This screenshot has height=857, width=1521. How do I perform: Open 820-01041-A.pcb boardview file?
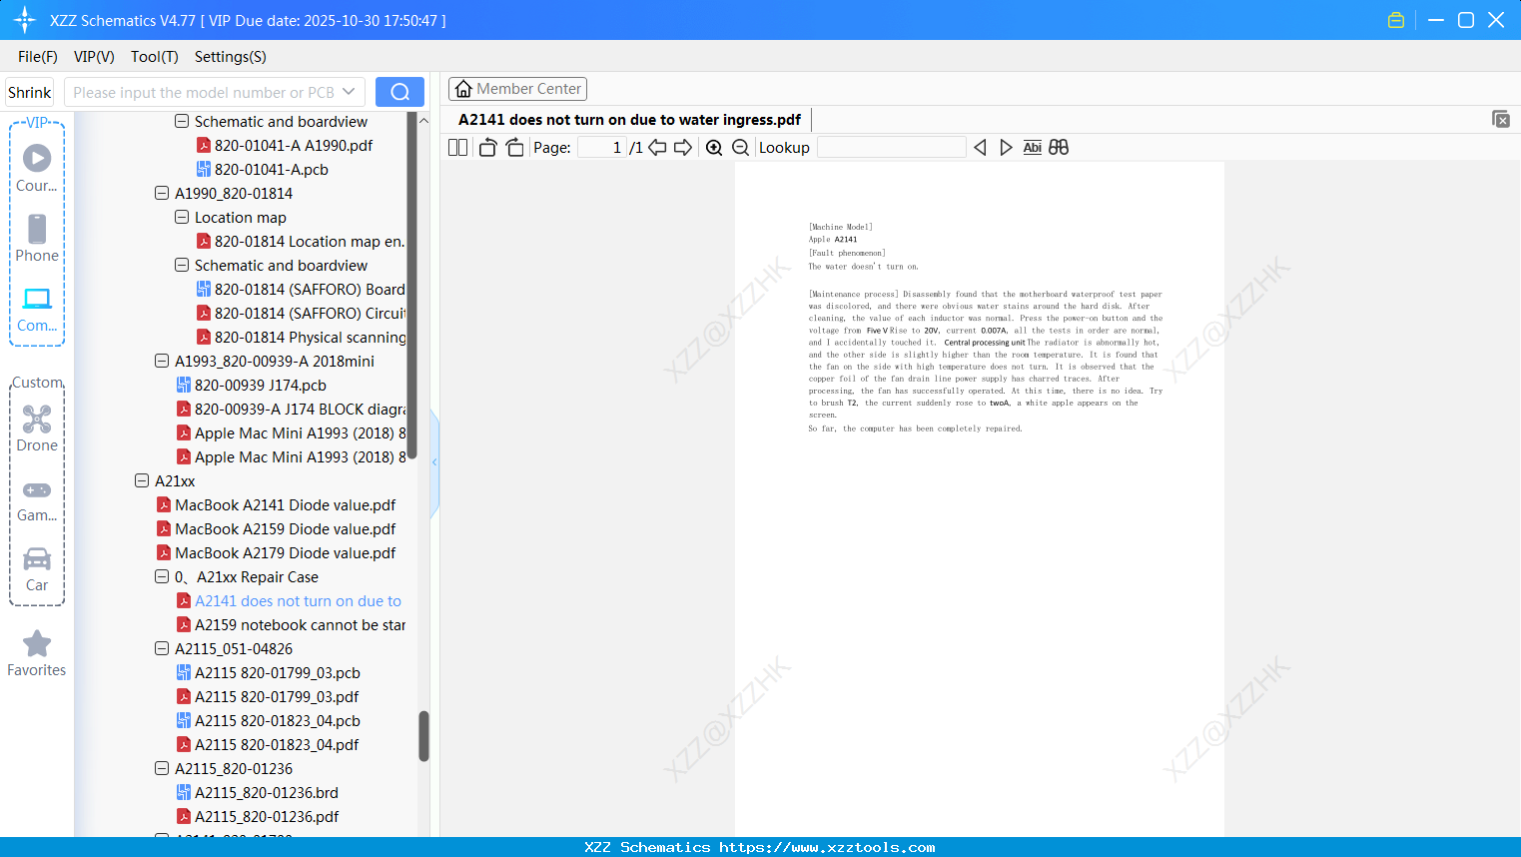pyautogui.click(x=262, y=169)
